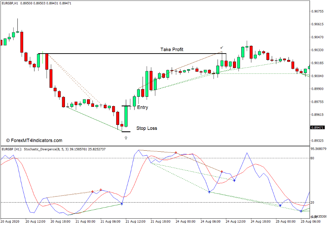Screen dimensions: 327x225
Task: Open the EURGBP,H1 chart title menu
Action: 10,4
